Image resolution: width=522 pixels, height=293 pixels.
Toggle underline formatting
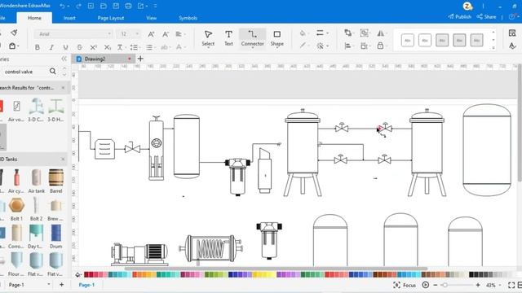[65, 47]
